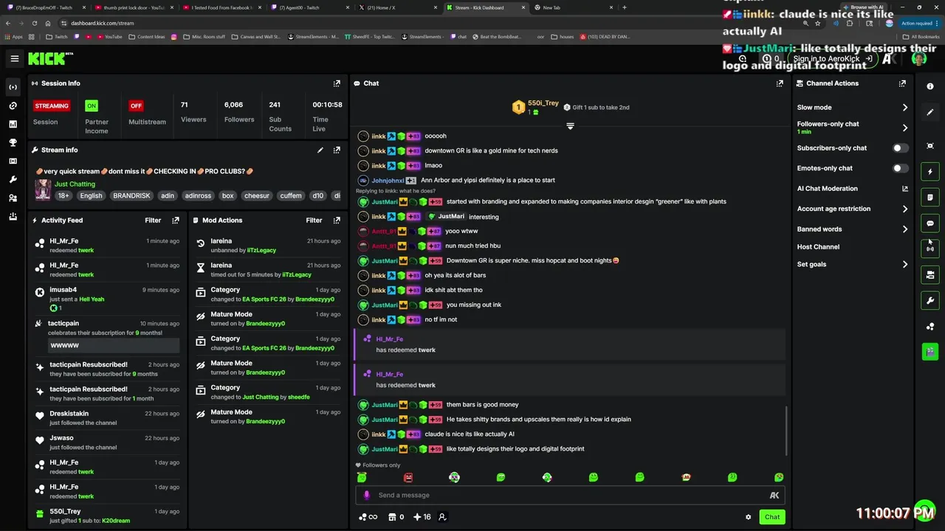Viewport: 945px width, 531px height.
Task: Click the chat bubble icon in right sidebar
Action: click(x=930, y=223)
